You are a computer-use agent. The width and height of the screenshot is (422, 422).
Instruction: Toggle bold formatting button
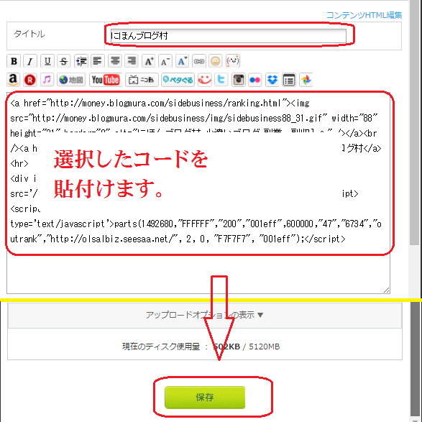(14, 61)
